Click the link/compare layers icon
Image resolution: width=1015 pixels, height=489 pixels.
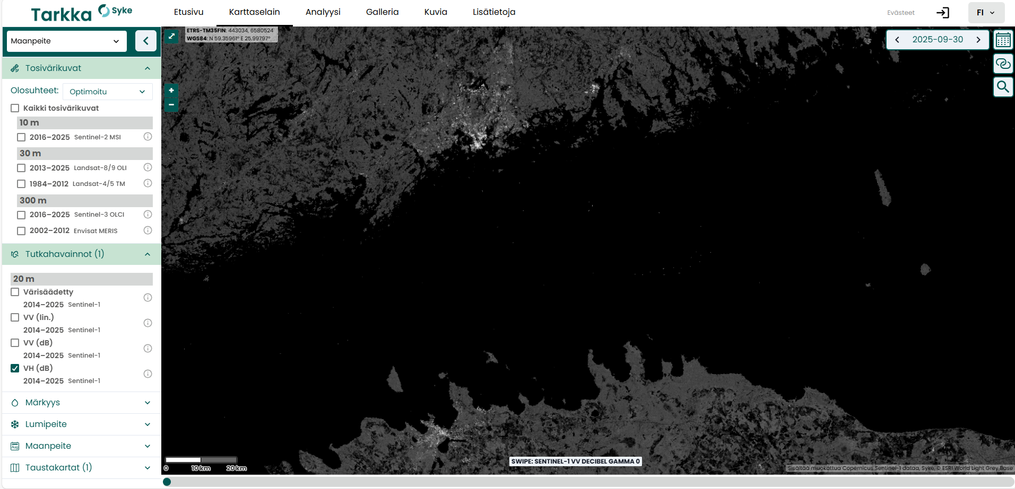click(x=1003, y=64)
